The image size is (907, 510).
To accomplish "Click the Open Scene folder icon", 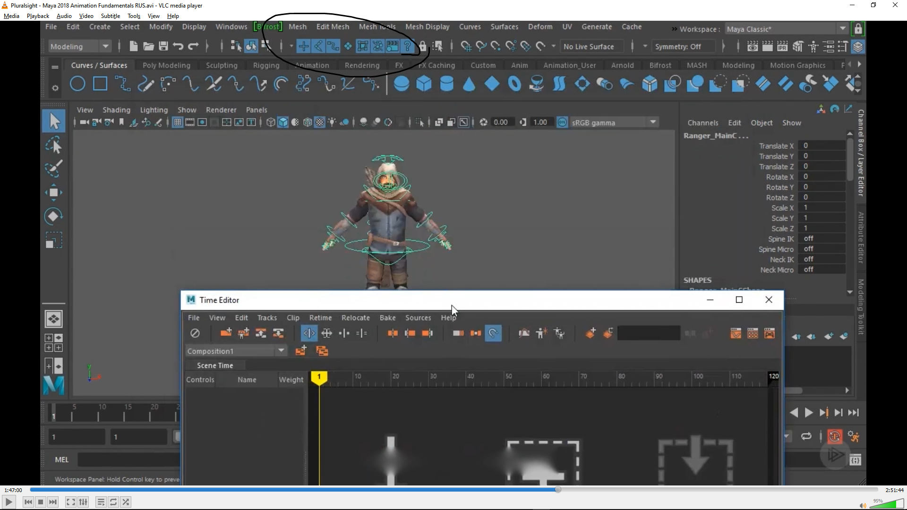I will click(x=148, y=46).
